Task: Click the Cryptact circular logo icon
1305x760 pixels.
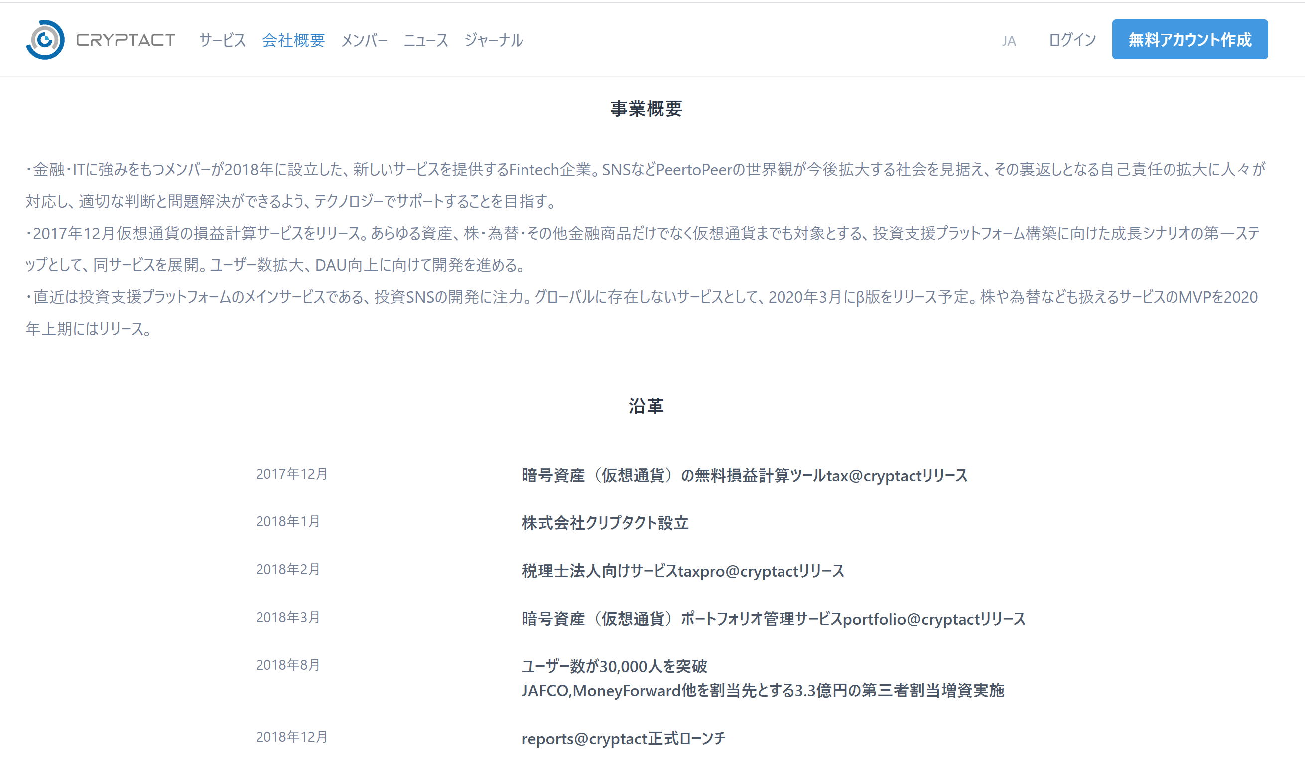Action: point(45,40)
